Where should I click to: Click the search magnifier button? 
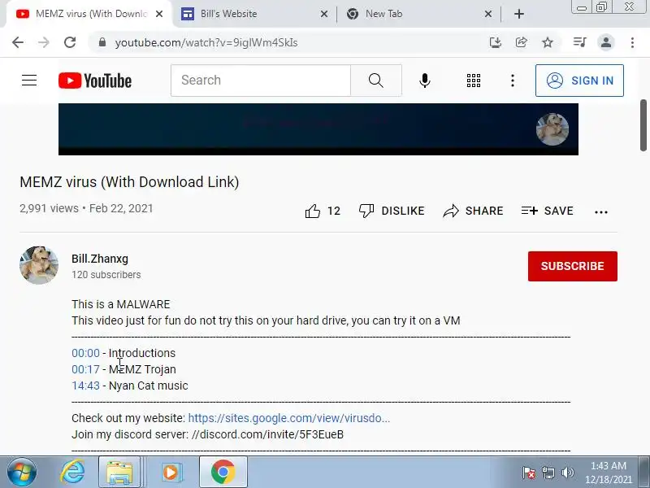tap(375, 80)
